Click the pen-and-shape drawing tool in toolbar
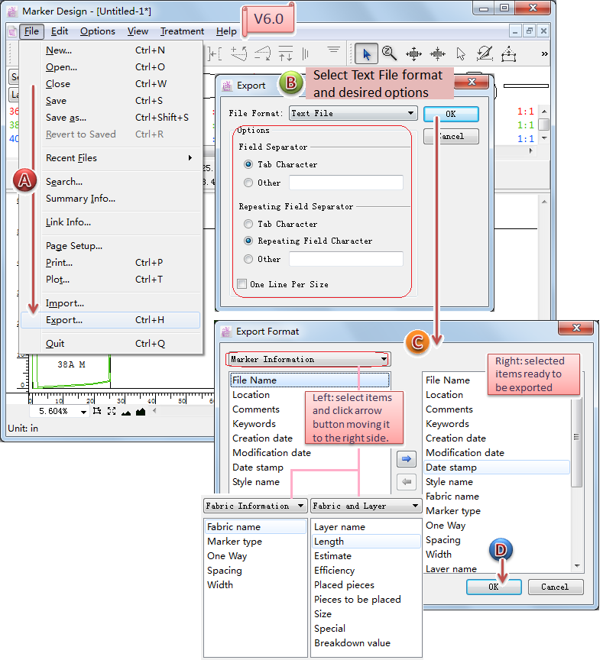The image size is (603, 660). point(485,53)
